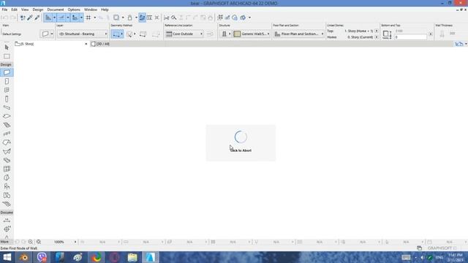Screen dimensions: 468x263
Task: Select the Beam tool in the toolbox
Action: coord(7,107)
